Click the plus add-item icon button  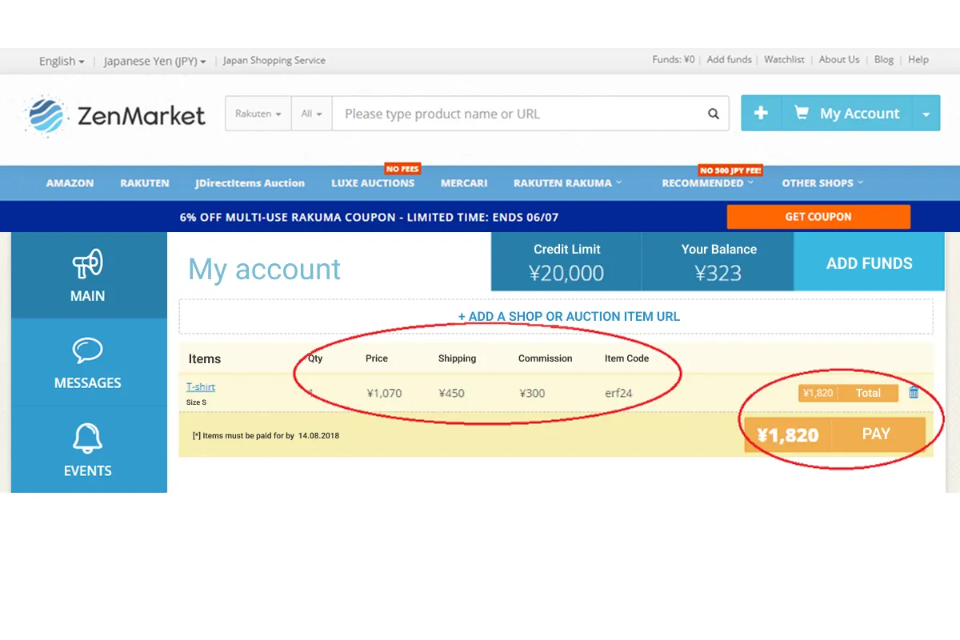point(761,114)
